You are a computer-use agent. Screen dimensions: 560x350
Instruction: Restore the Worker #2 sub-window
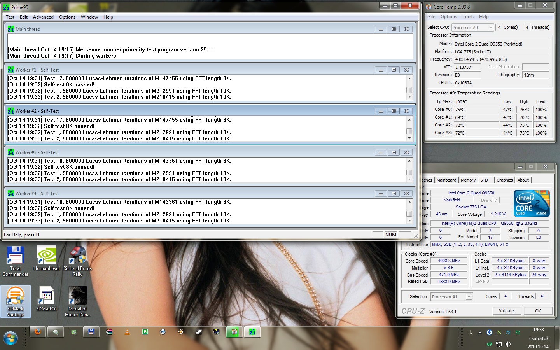(x=394, y=111)
